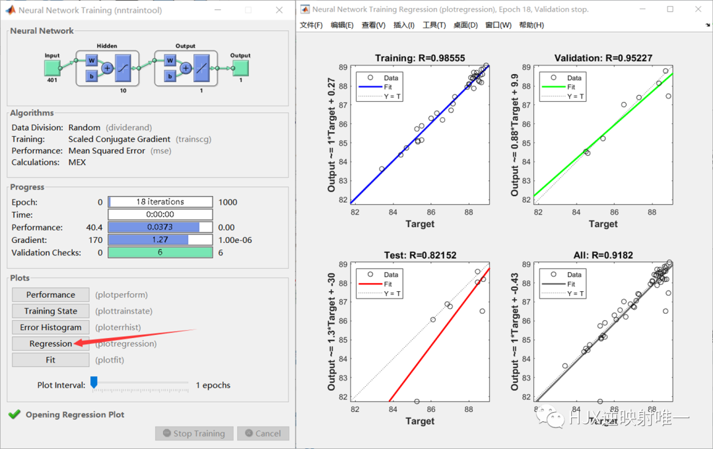Click the Opening Regression Plot status text

[x=75, y=415]
